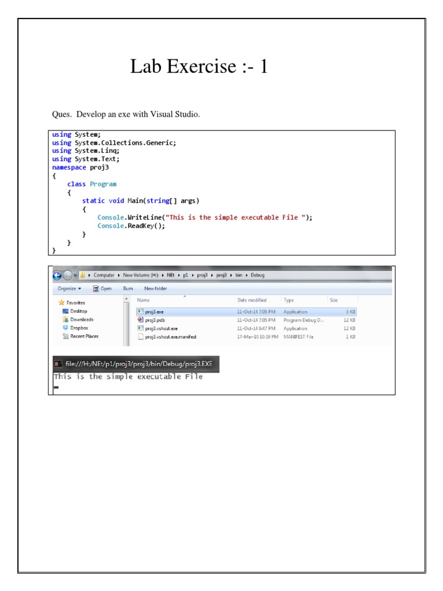Click the 11-Oct-14 6:47 PM date cell
Viewport: 443px width, 591px height.
pyautogui.click(x=256, y=328)
